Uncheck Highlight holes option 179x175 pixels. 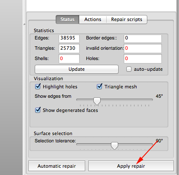38,87
